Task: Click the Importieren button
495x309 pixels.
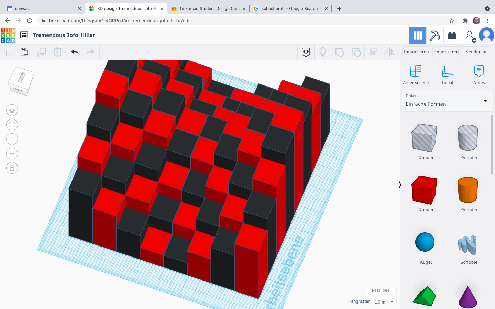Action: 416,52
